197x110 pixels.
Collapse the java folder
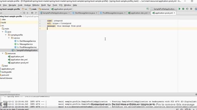tap(3, 32)
